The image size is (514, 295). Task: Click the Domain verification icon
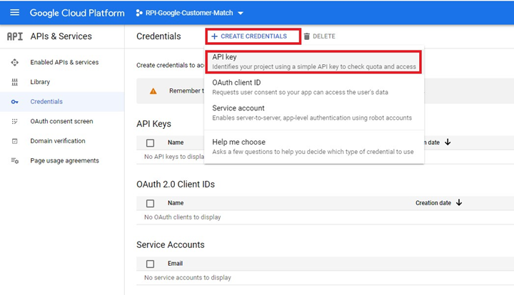[x=14, y=141]
